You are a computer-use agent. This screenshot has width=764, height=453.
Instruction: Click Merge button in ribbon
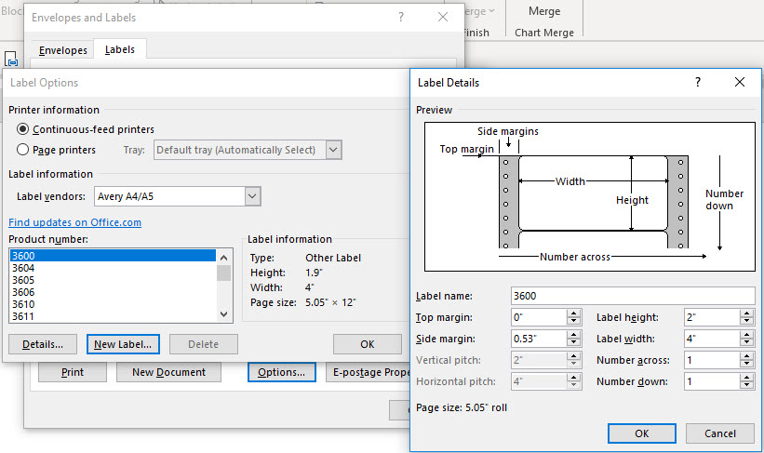544,11
